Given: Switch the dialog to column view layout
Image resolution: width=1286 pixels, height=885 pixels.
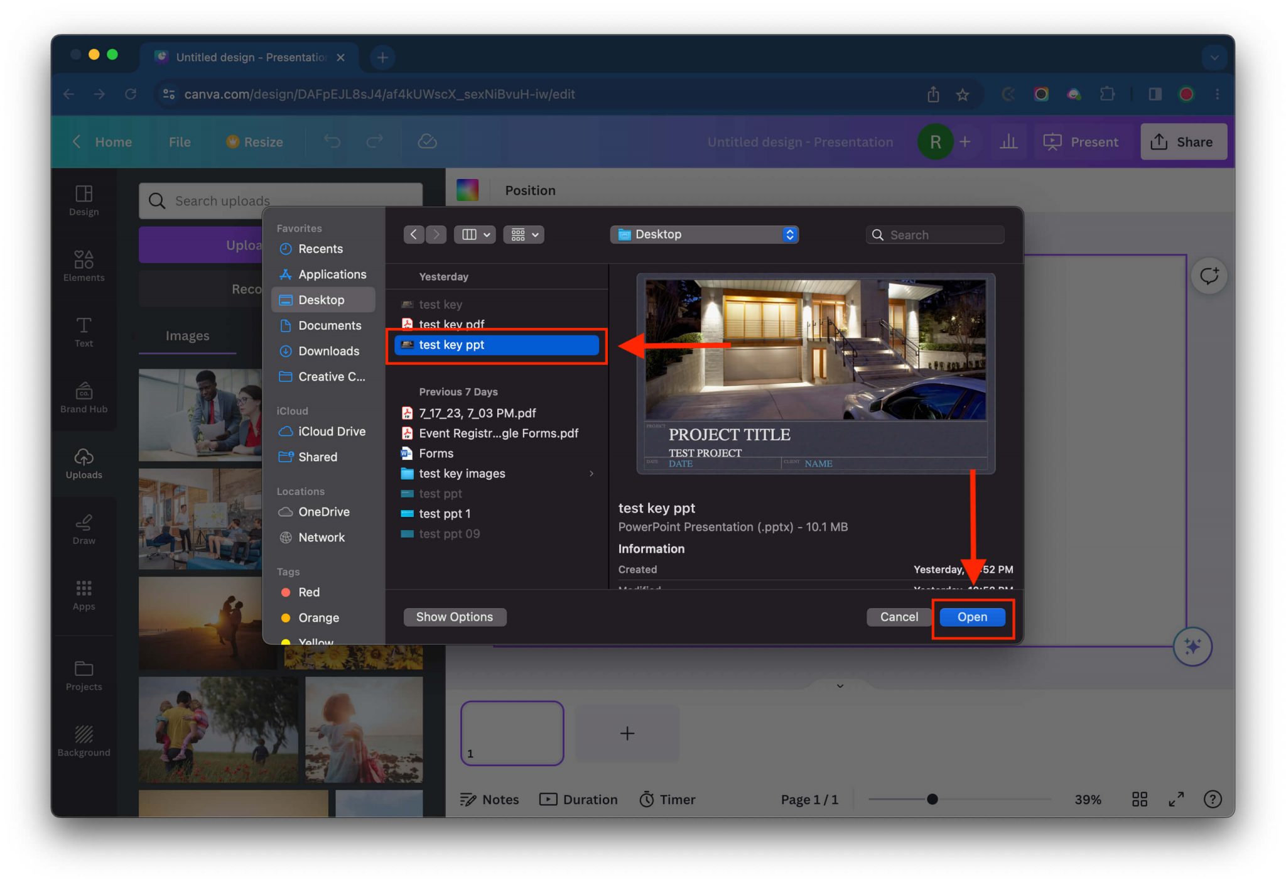Looking at the screenshot, I should pyautogui.click(x=474, y=234).
